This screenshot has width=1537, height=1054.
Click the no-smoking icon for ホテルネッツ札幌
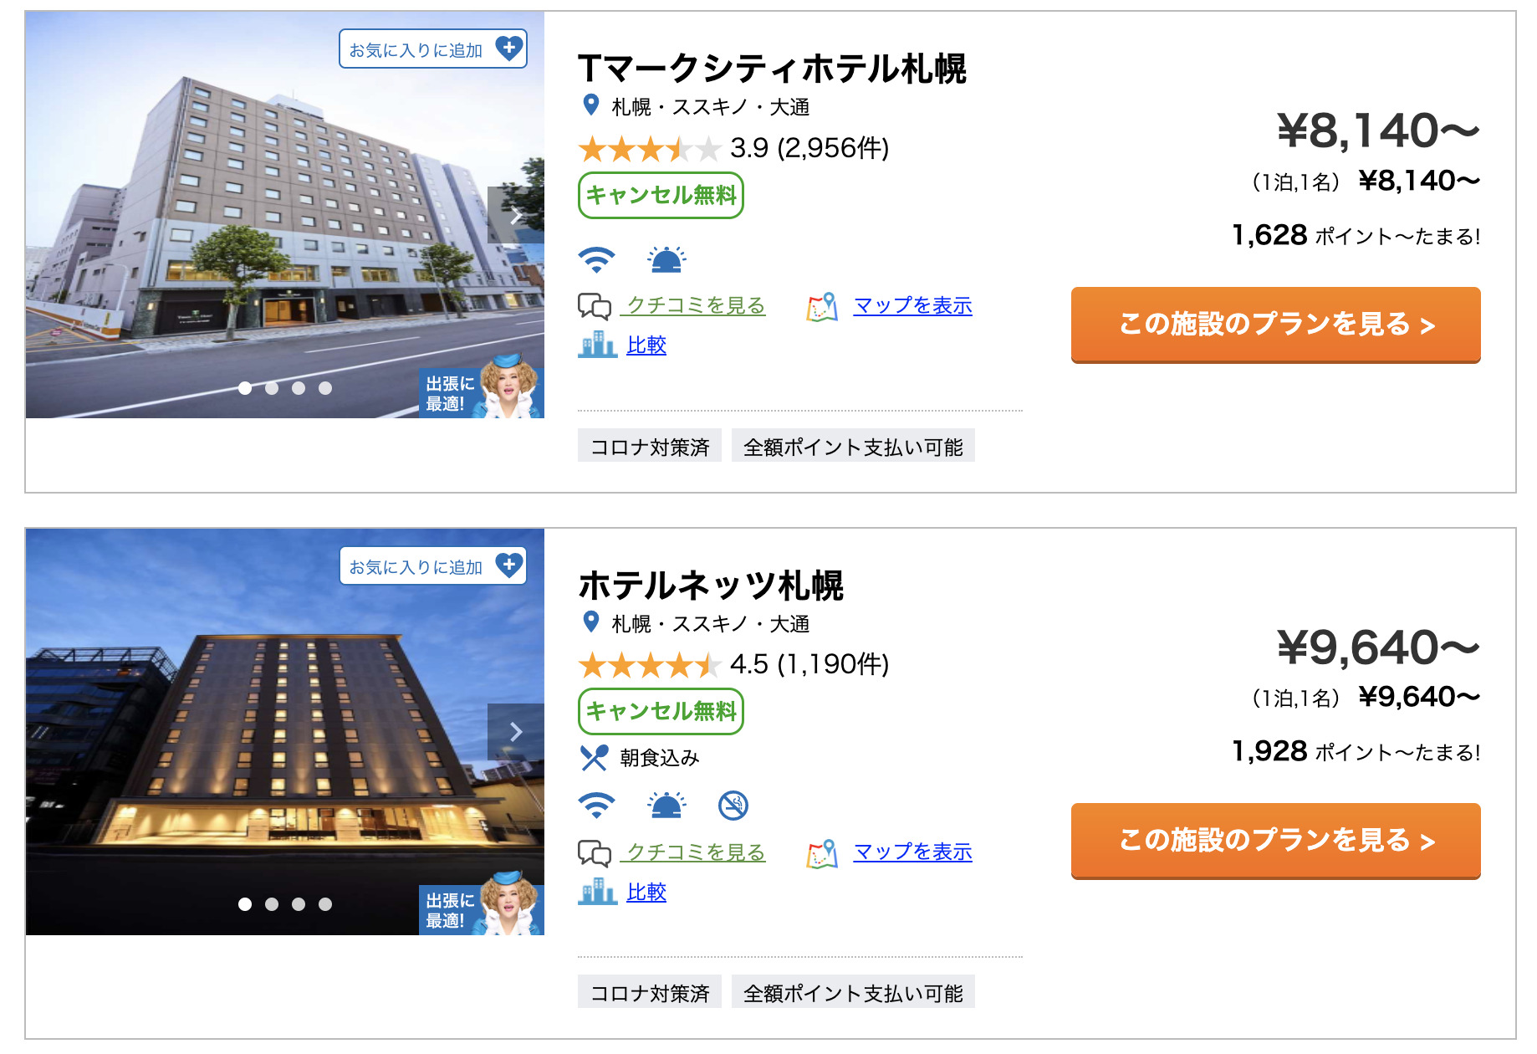733,806
